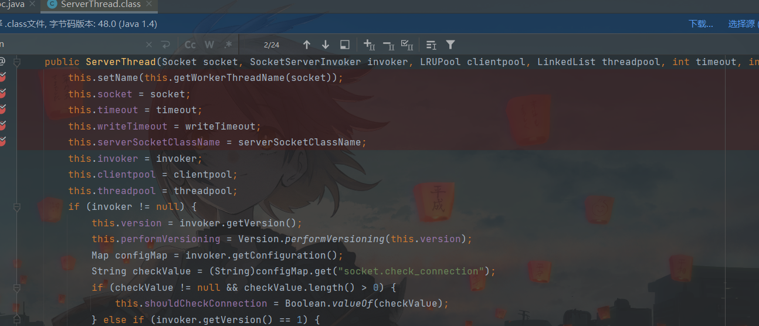Click the Download sources link

700,24
